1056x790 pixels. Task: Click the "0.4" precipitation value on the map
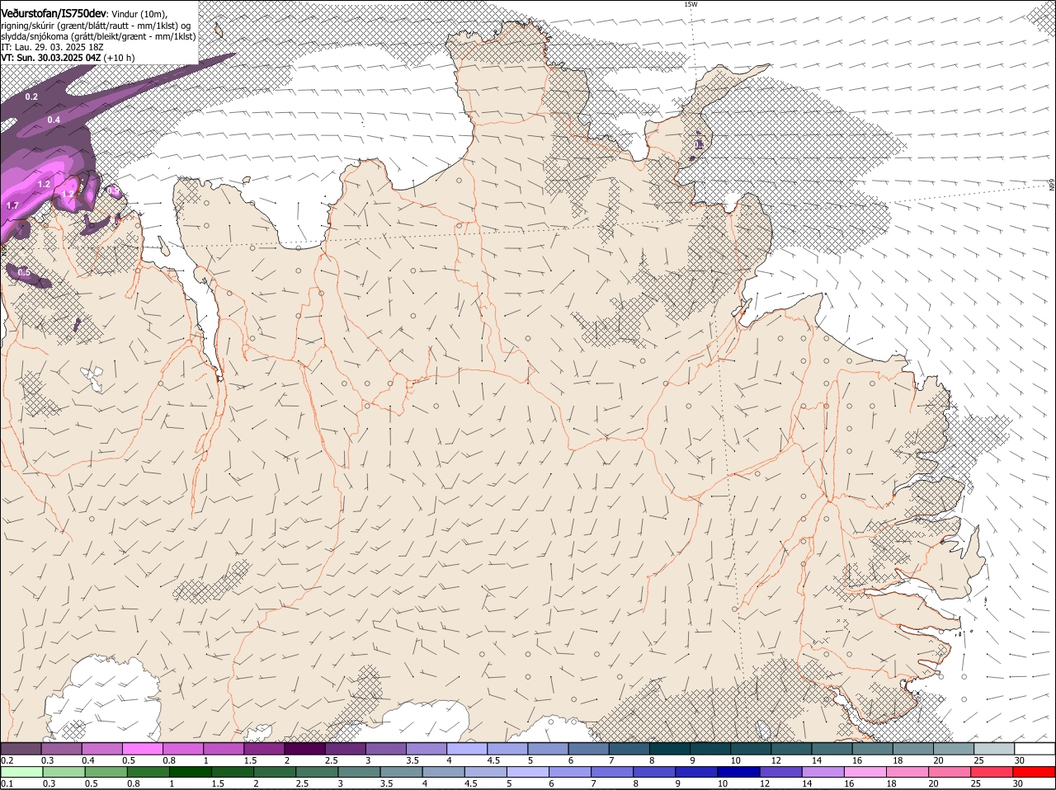pos(54,120)
